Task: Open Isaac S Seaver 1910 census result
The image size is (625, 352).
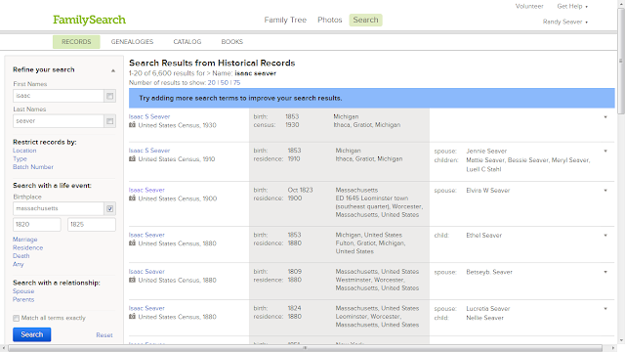Action: click(149, 151)
